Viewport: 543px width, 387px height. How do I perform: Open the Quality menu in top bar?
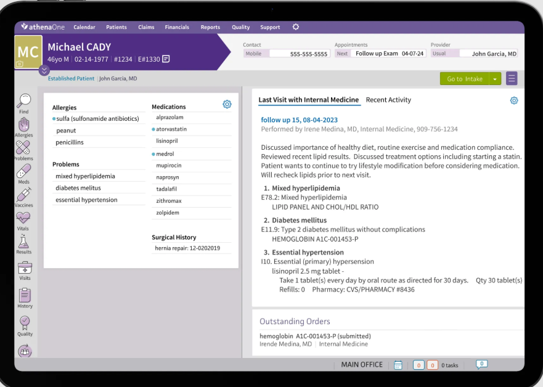click(x=240, y=27)
